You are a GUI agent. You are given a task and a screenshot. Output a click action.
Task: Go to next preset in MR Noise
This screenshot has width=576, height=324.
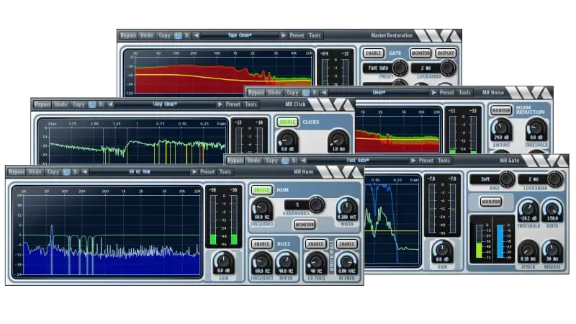click(x=434, y=93)
